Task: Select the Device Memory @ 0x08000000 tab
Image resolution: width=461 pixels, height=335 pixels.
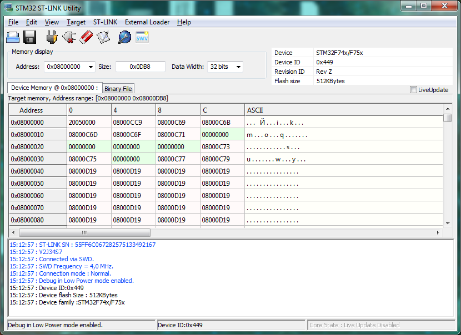Action: tap(54, 88)
